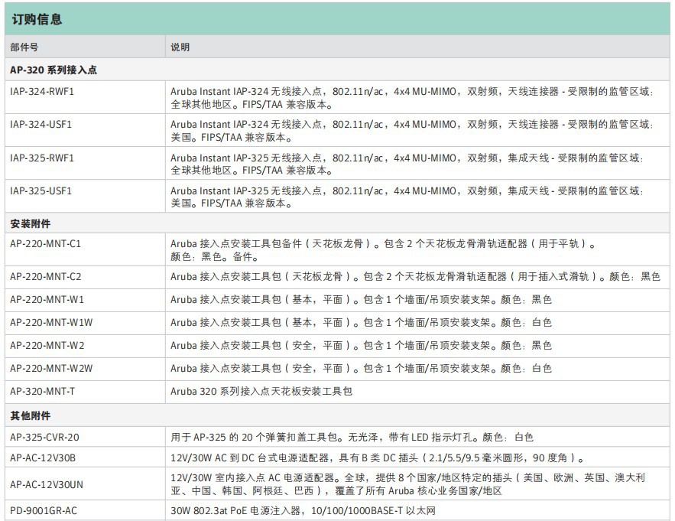Click the 订购信息 heading
This screenshot has width=675, height=521.
click(x=37, y=19)
